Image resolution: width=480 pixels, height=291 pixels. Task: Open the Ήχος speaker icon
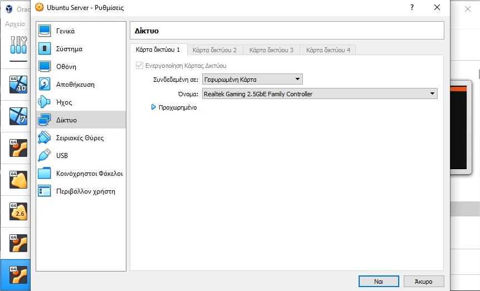click(x=45, y=102)
